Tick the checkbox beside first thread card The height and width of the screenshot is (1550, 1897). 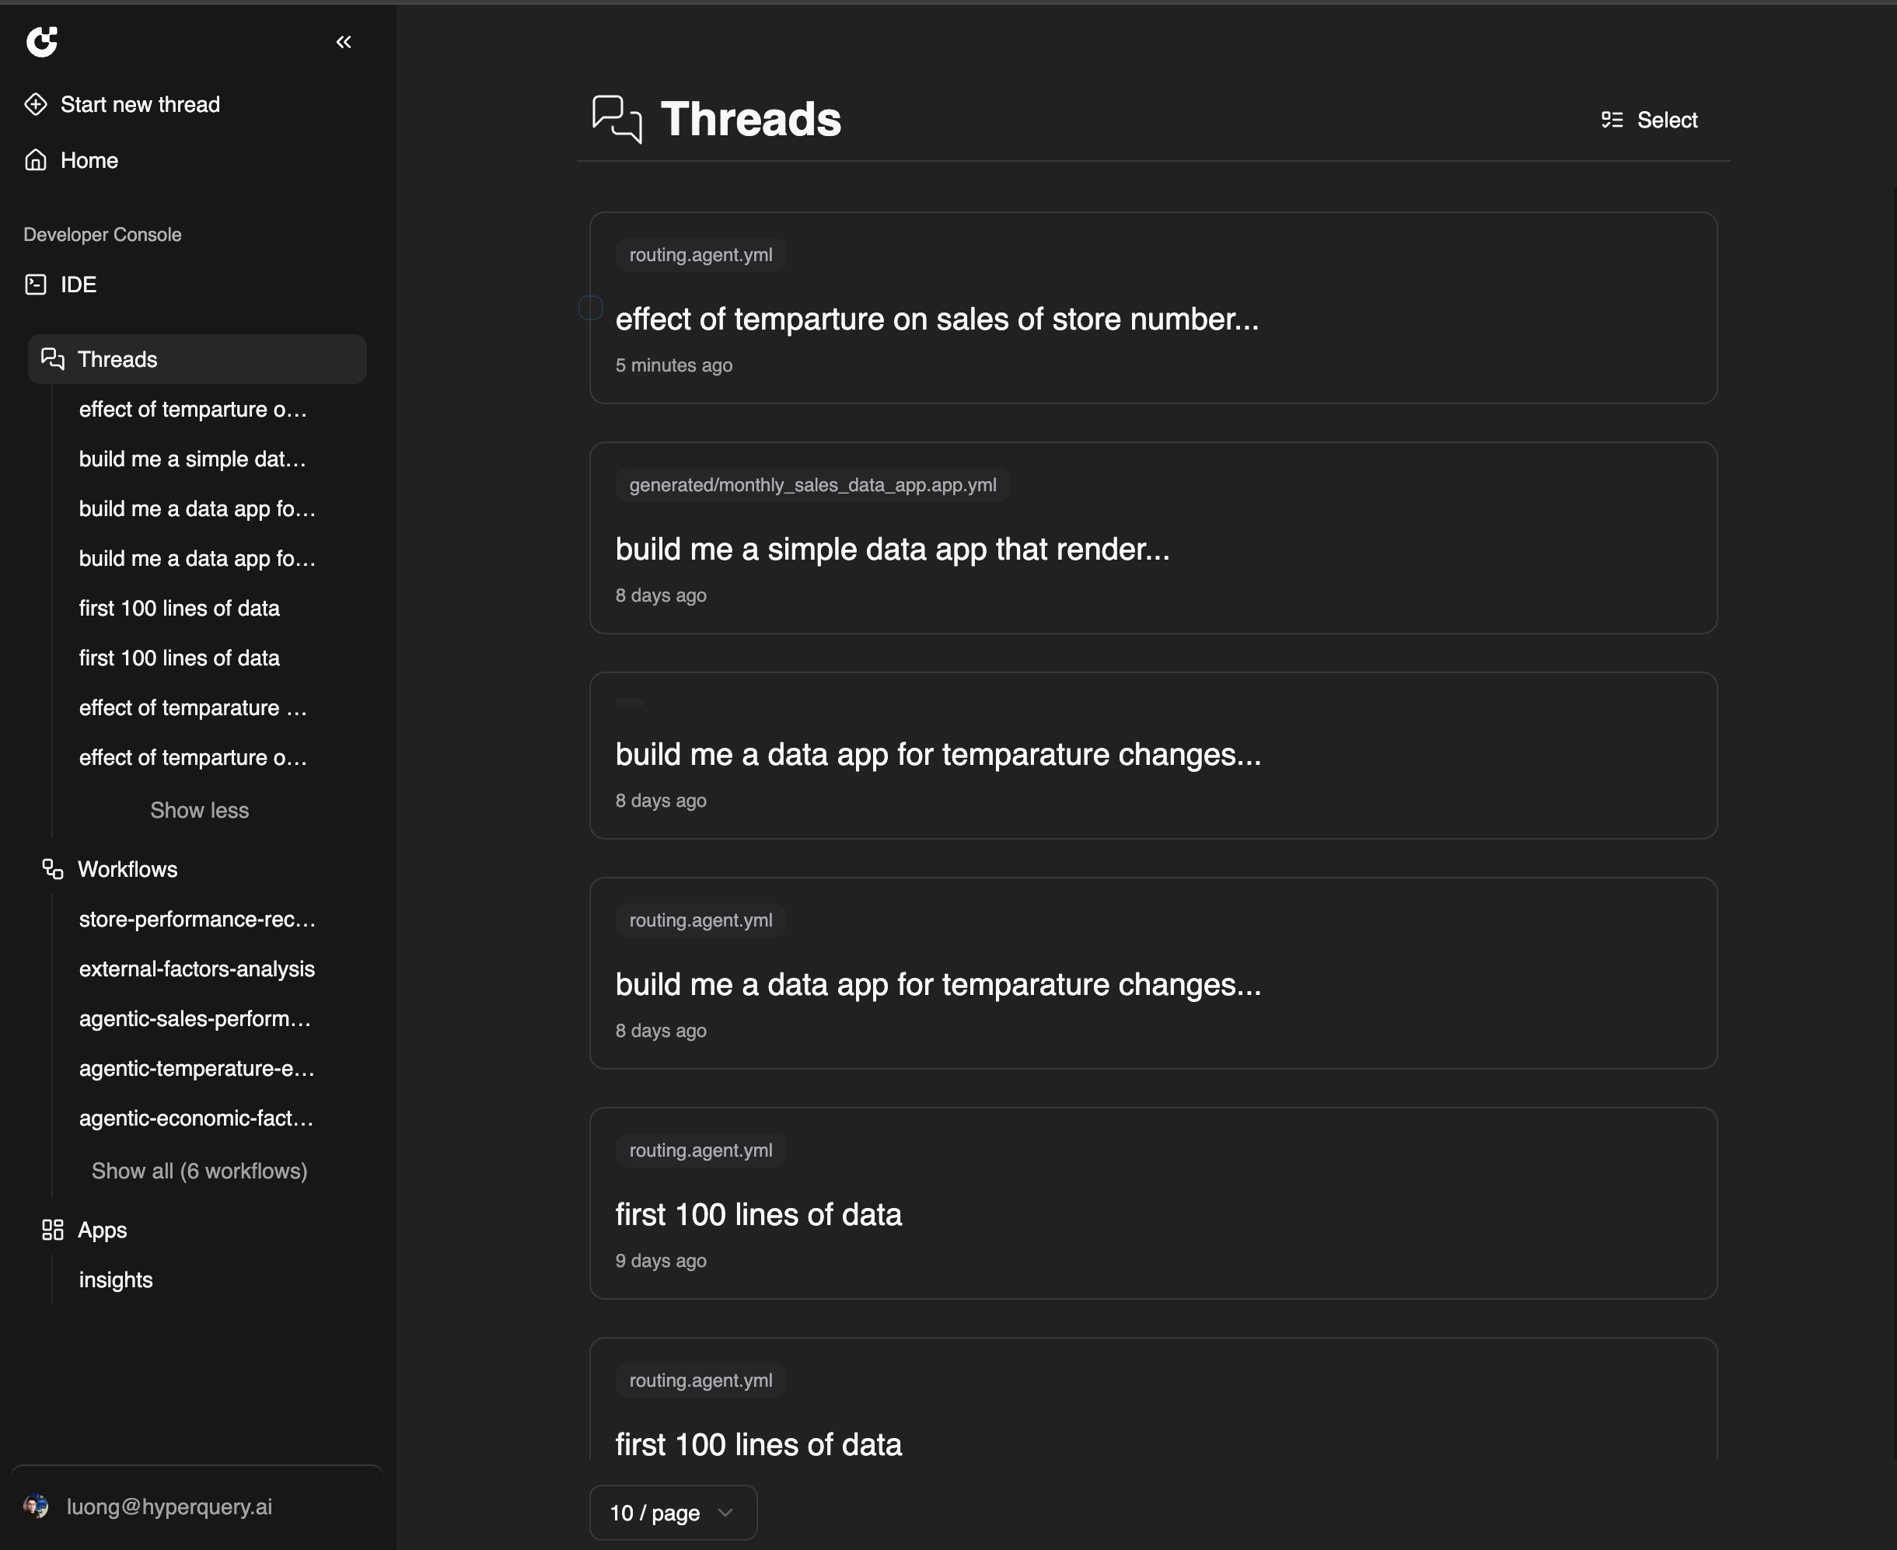coord(590,308)
